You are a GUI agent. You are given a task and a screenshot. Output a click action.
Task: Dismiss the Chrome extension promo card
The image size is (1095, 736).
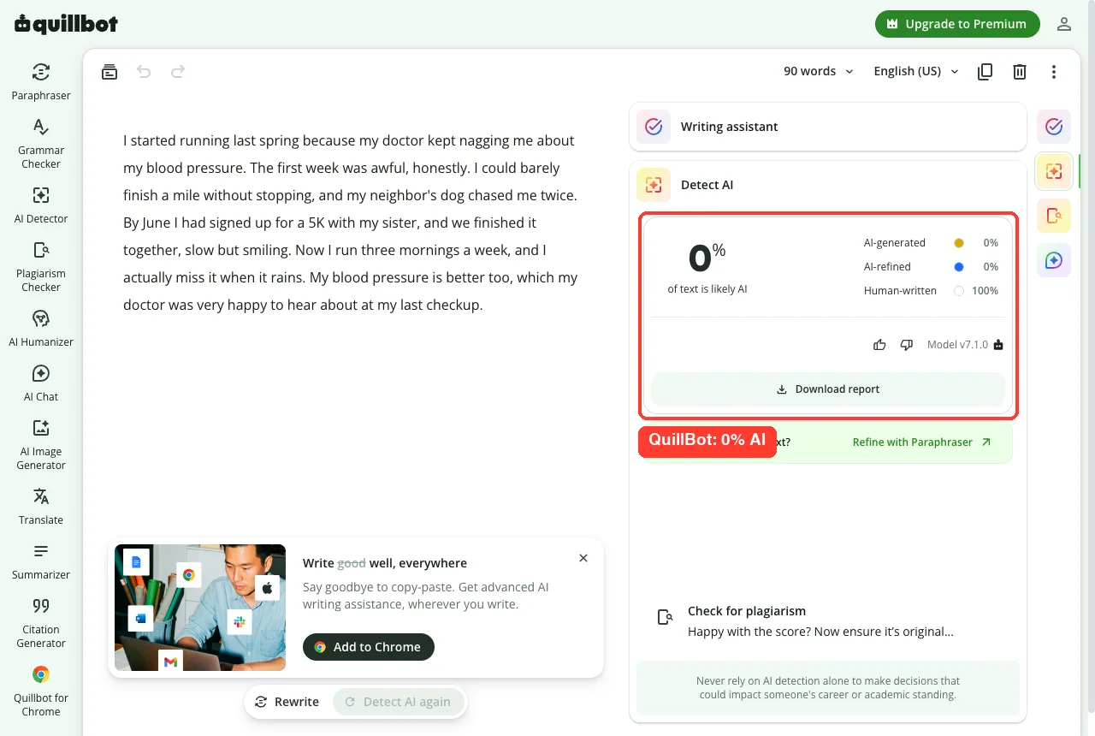(x=583, y=558)
